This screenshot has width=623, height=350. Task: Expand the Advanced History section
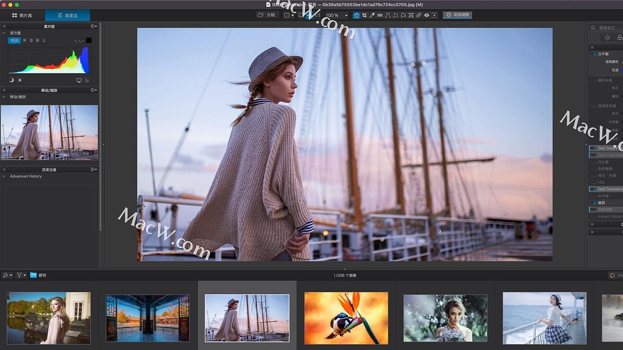coord(5,176)
